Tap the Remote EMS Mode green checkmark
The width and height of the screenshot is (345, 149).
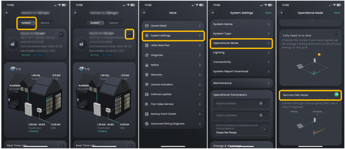(x=336, y=95)
